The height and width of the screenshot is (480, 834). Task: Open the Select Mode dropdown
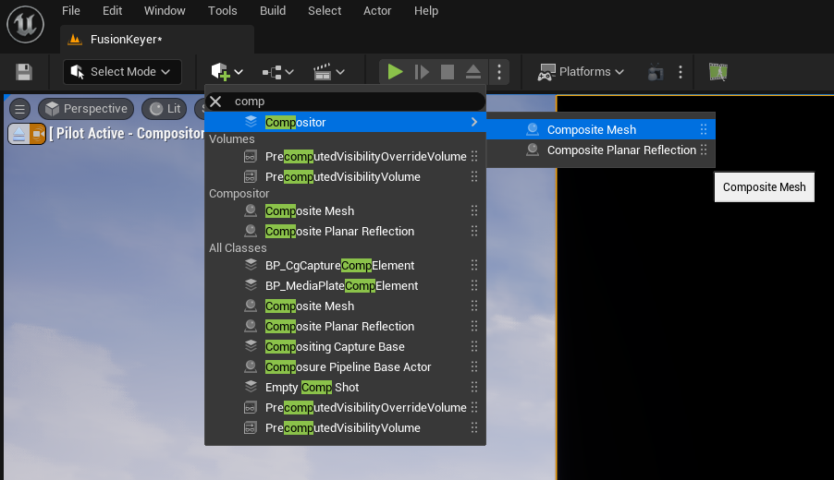point(122,72)
